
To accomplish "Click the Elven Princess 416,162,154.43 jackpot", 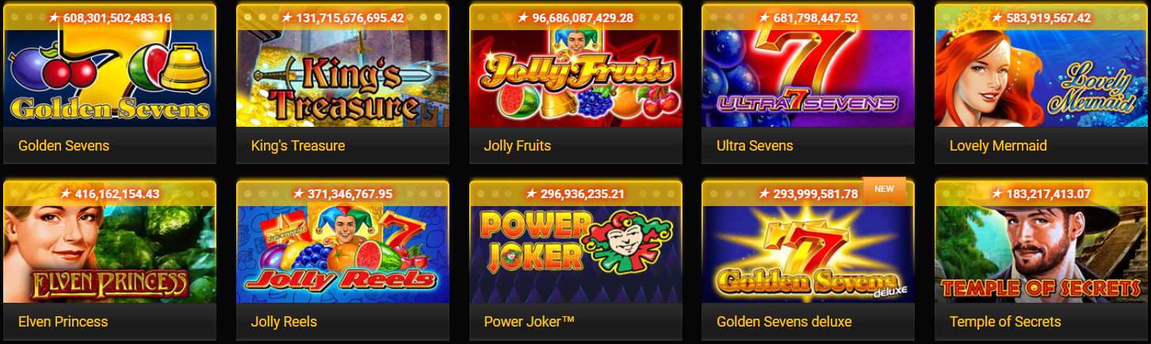I will click(109, 193).
